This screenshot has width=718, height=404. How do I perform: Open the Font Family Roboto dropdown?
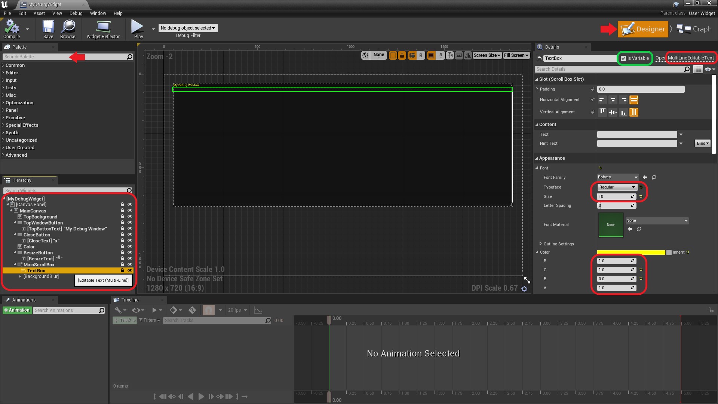[618, 177]
